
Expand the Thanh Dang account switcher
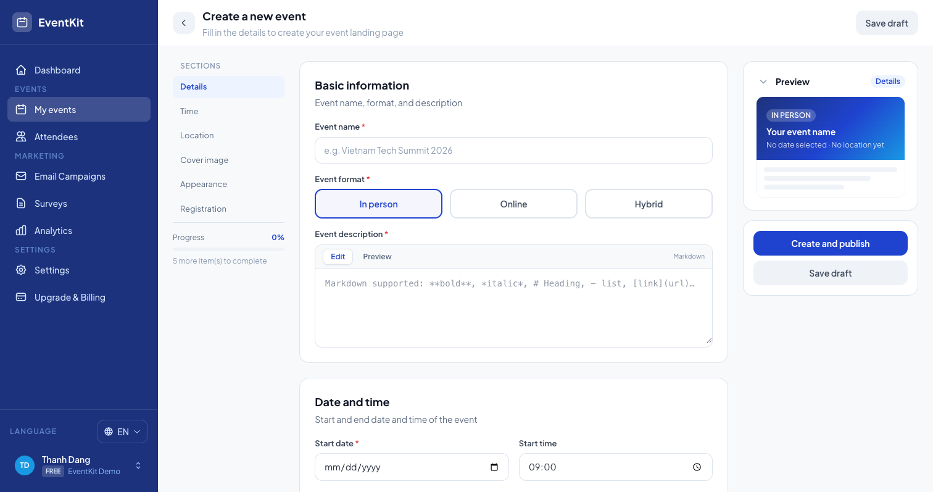138,465
